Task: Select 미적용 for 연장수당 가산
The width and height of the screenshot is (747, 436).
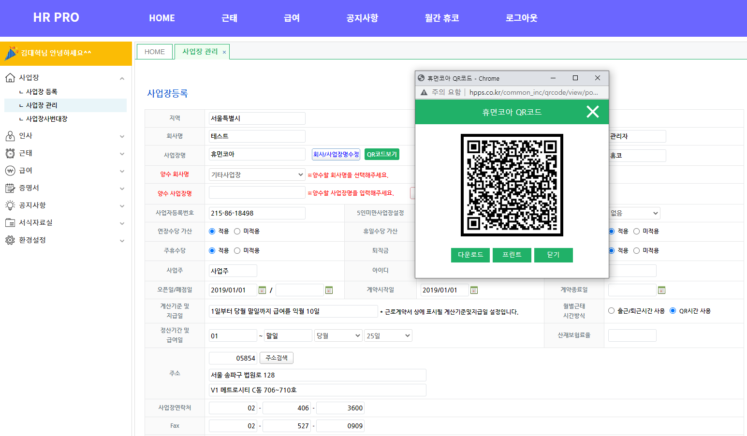Action: 237,231
